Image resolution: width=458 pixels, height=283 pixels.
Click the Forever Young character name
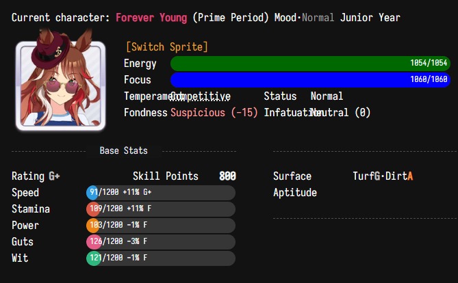[151, 18]
